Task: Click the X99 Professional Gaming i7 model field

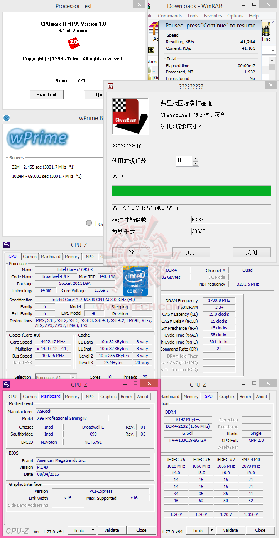Action: click(72, 418)
